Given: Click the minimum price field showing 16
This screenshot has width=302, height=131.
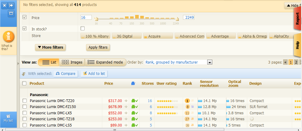Looking at the screenshot, I should [x=86, y=18].
